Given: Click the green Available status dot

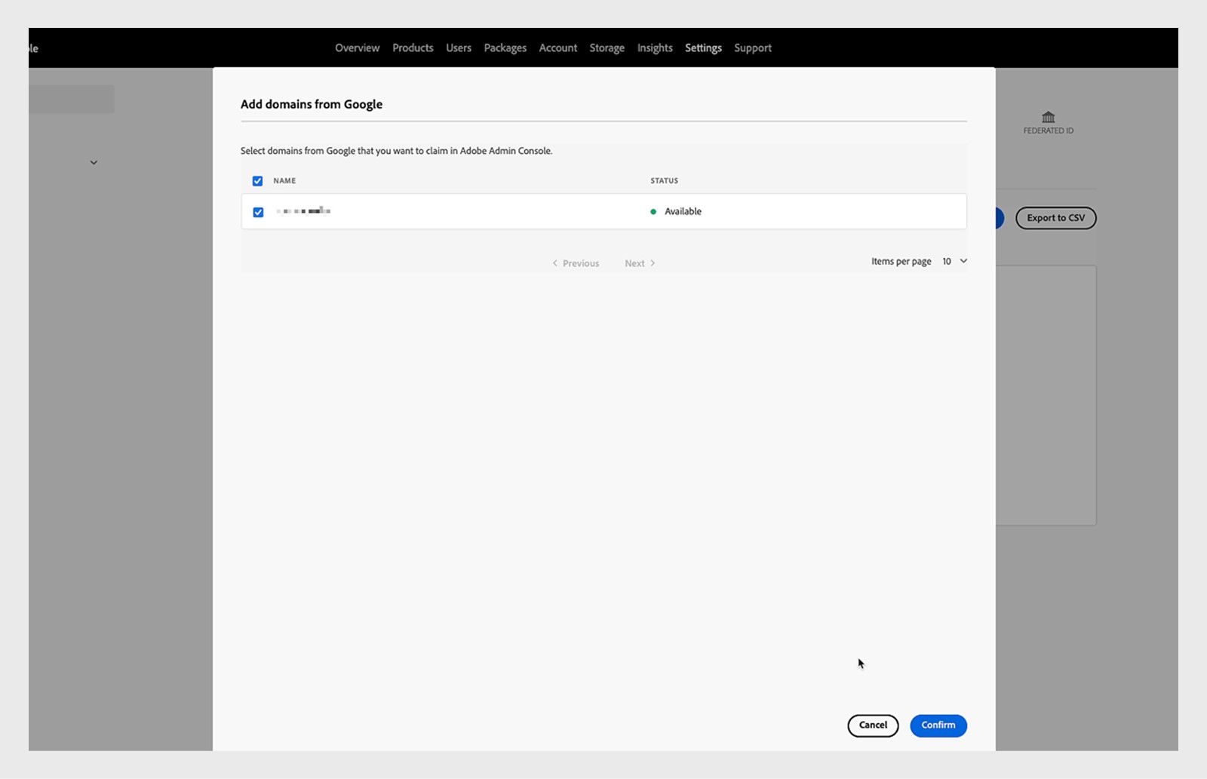Looking at the screenshot, I should click(653, 212).
